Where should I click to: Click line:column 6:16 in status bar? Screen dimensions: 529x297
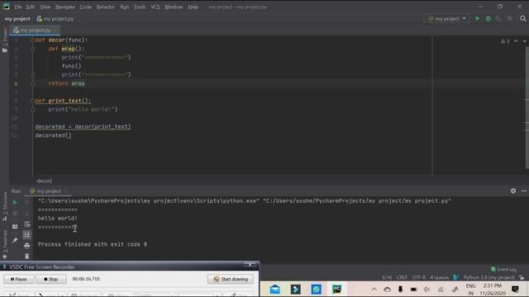click(x=387, y=277)
